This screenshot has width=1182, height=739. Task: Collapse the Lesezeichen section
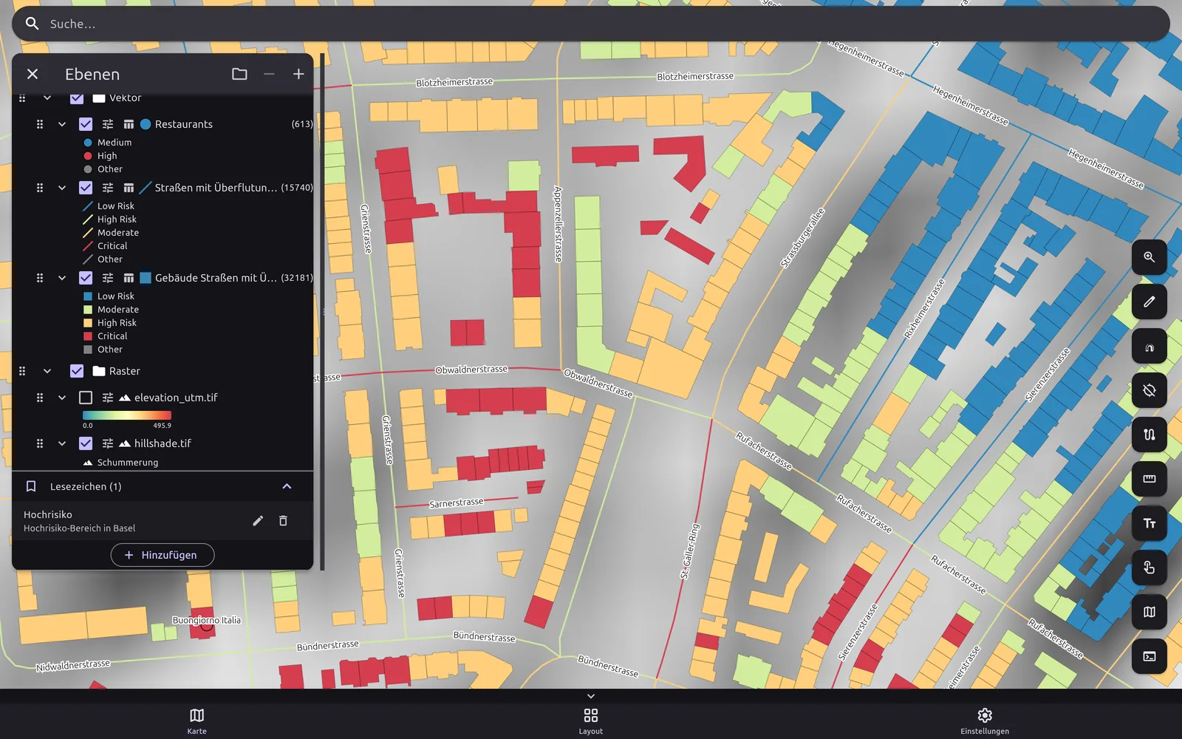pos(287,486)
